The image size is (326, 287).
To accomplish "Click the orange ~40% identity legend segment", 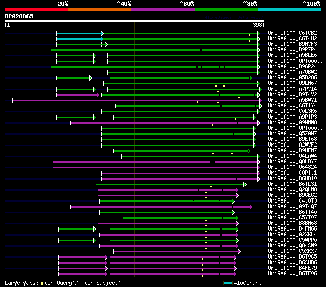I will pyautogui.click(x=100, y=9).
